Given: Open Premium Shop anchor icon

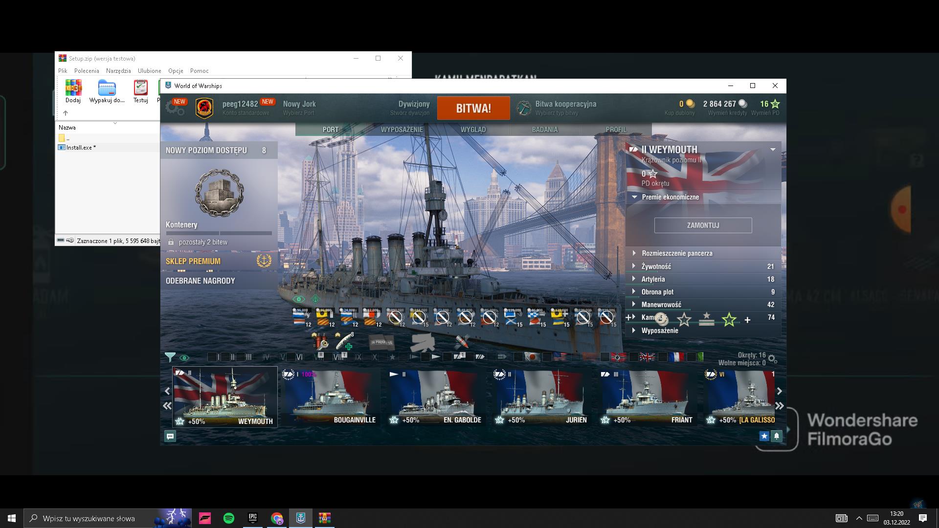Looking at the screenshot, I should point(264,261).
